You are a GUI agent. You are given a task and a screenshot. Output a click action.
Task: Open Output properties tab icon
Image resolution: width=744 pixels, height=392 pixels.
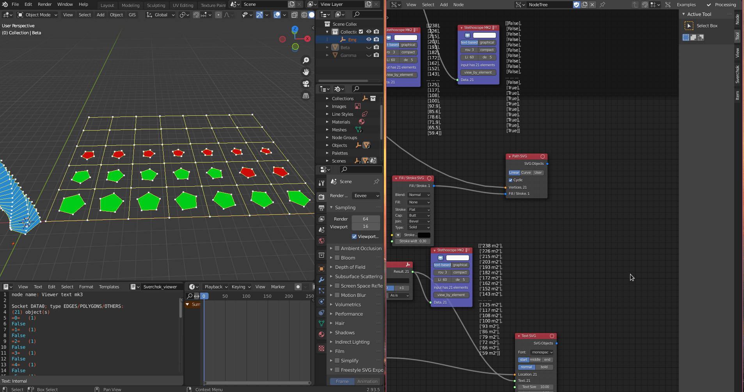(321, 208)
